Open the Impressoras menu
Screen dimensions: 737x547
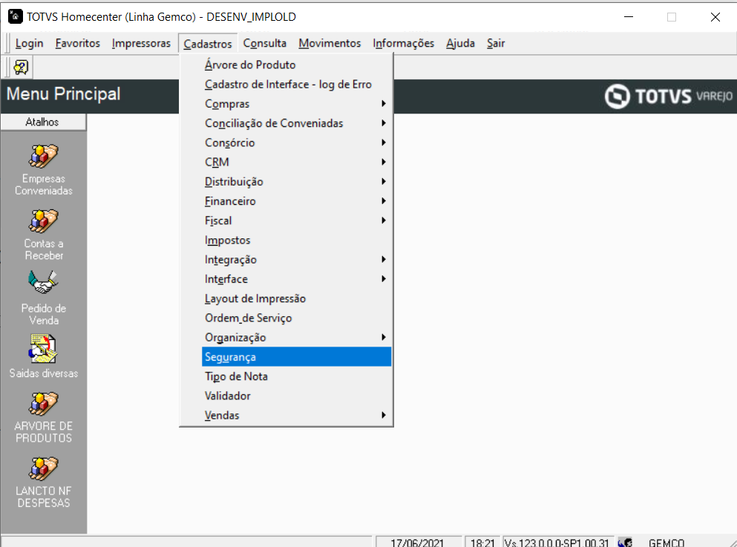coord(141,43)
